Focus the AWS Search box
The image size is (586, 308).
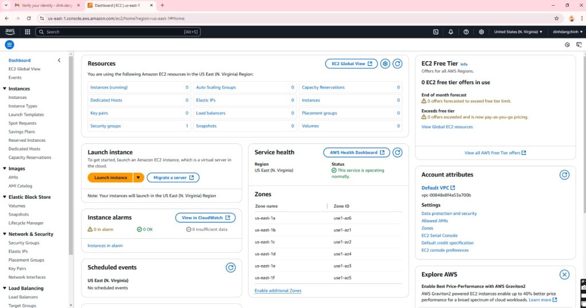[118, 32]
